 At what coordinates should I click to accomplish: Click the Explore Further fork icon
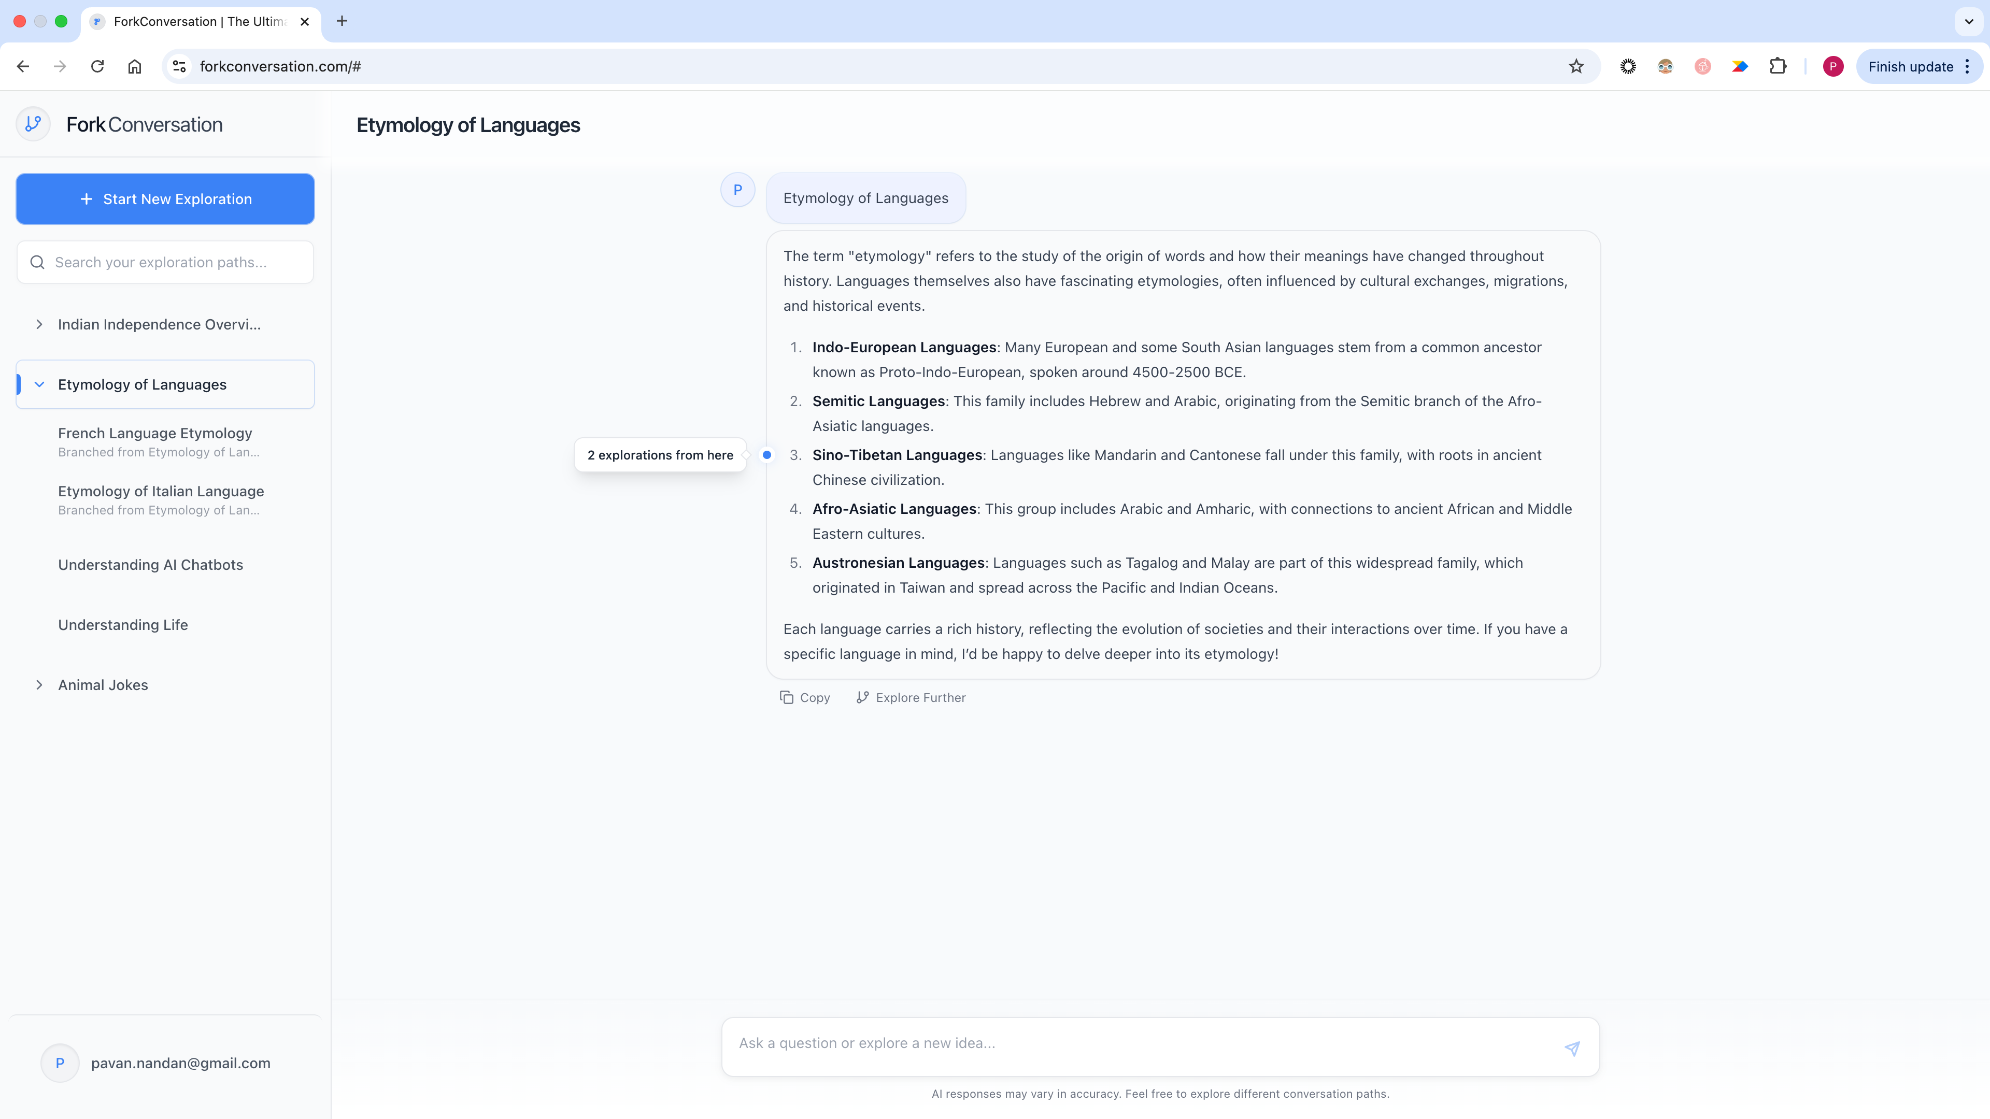[862, 697]
